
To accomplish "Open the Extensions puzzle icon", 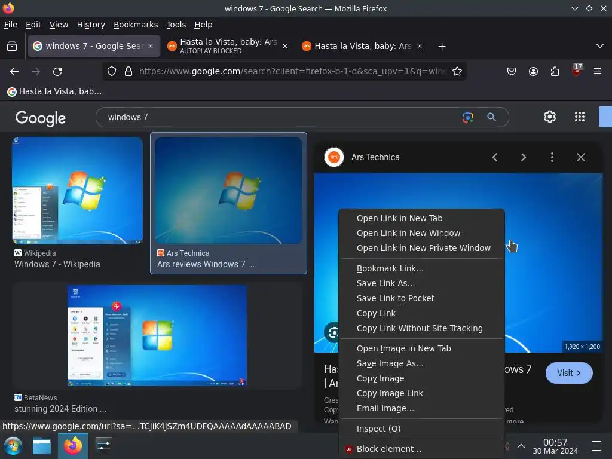I will pos(555,72).
